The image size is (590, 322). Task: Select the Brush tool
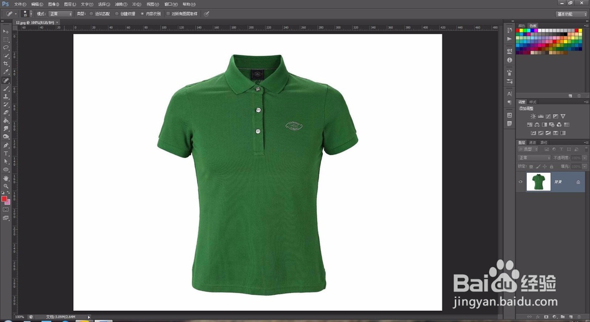pos(6,89)
